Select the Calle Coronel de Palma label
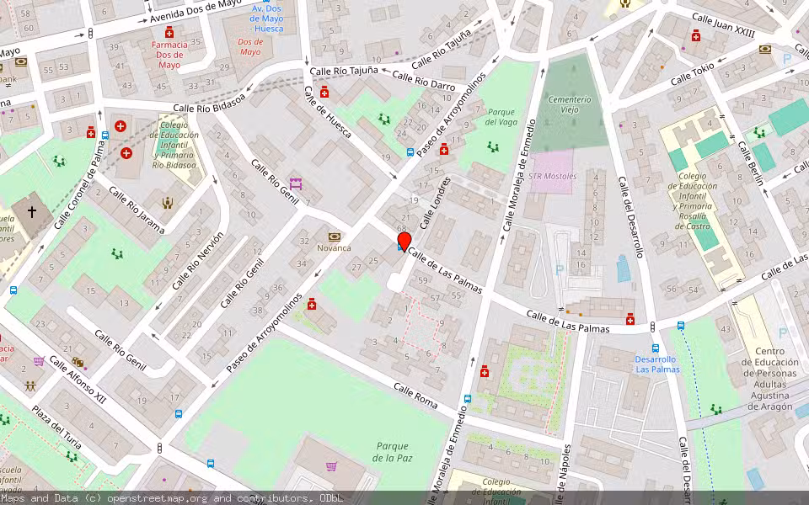 pos(79,185)
